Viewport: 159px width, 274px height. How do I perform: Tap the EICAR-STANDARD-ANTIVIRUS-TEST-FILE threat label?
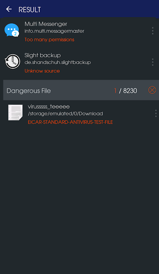(70, 122)
